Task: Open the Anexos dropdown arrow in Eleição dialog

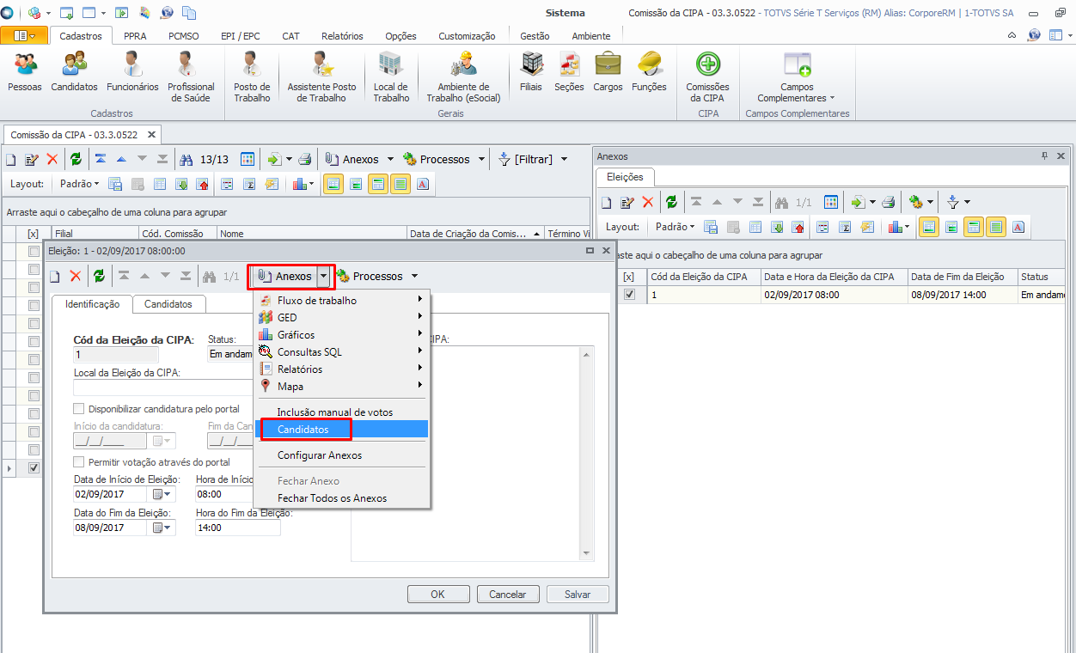Action: click(x=323, y=277)
